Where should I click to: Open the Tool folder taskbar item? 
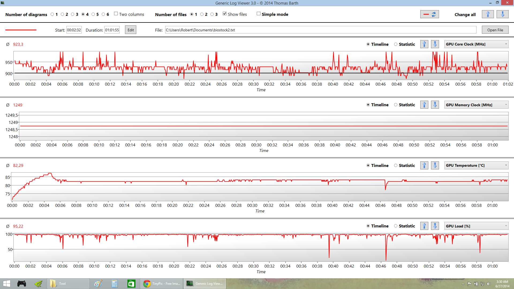pyautogui.click(x=68, y=284)
